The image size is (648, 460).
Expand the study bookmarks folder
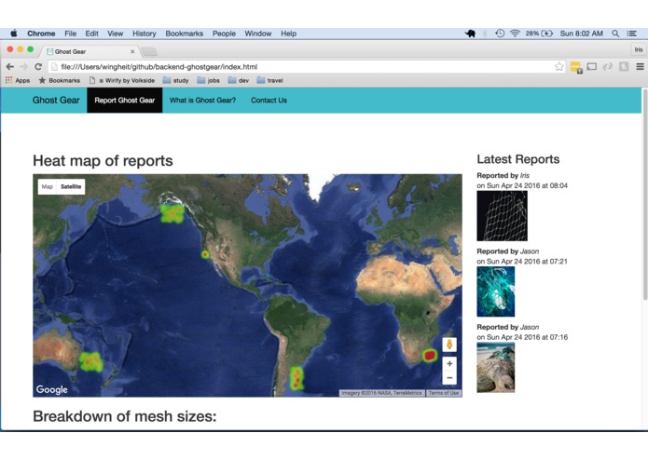tap(175, 80)
